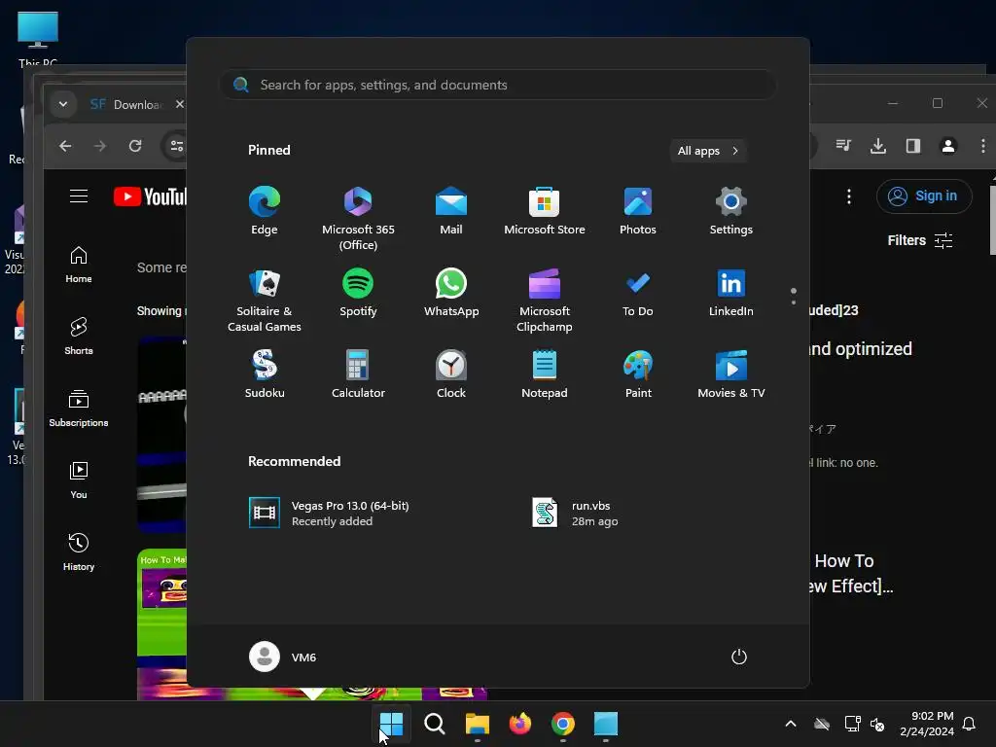Show hidden system tray icons
Screen dimensions: 996x747
click(x=791, y=724)
